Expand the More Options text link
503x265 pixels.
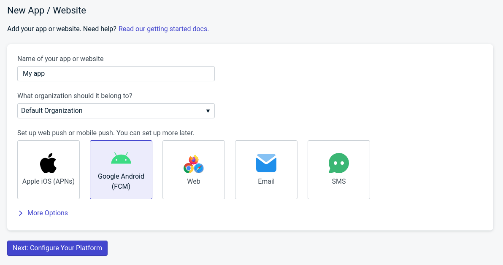click(48, 213)
